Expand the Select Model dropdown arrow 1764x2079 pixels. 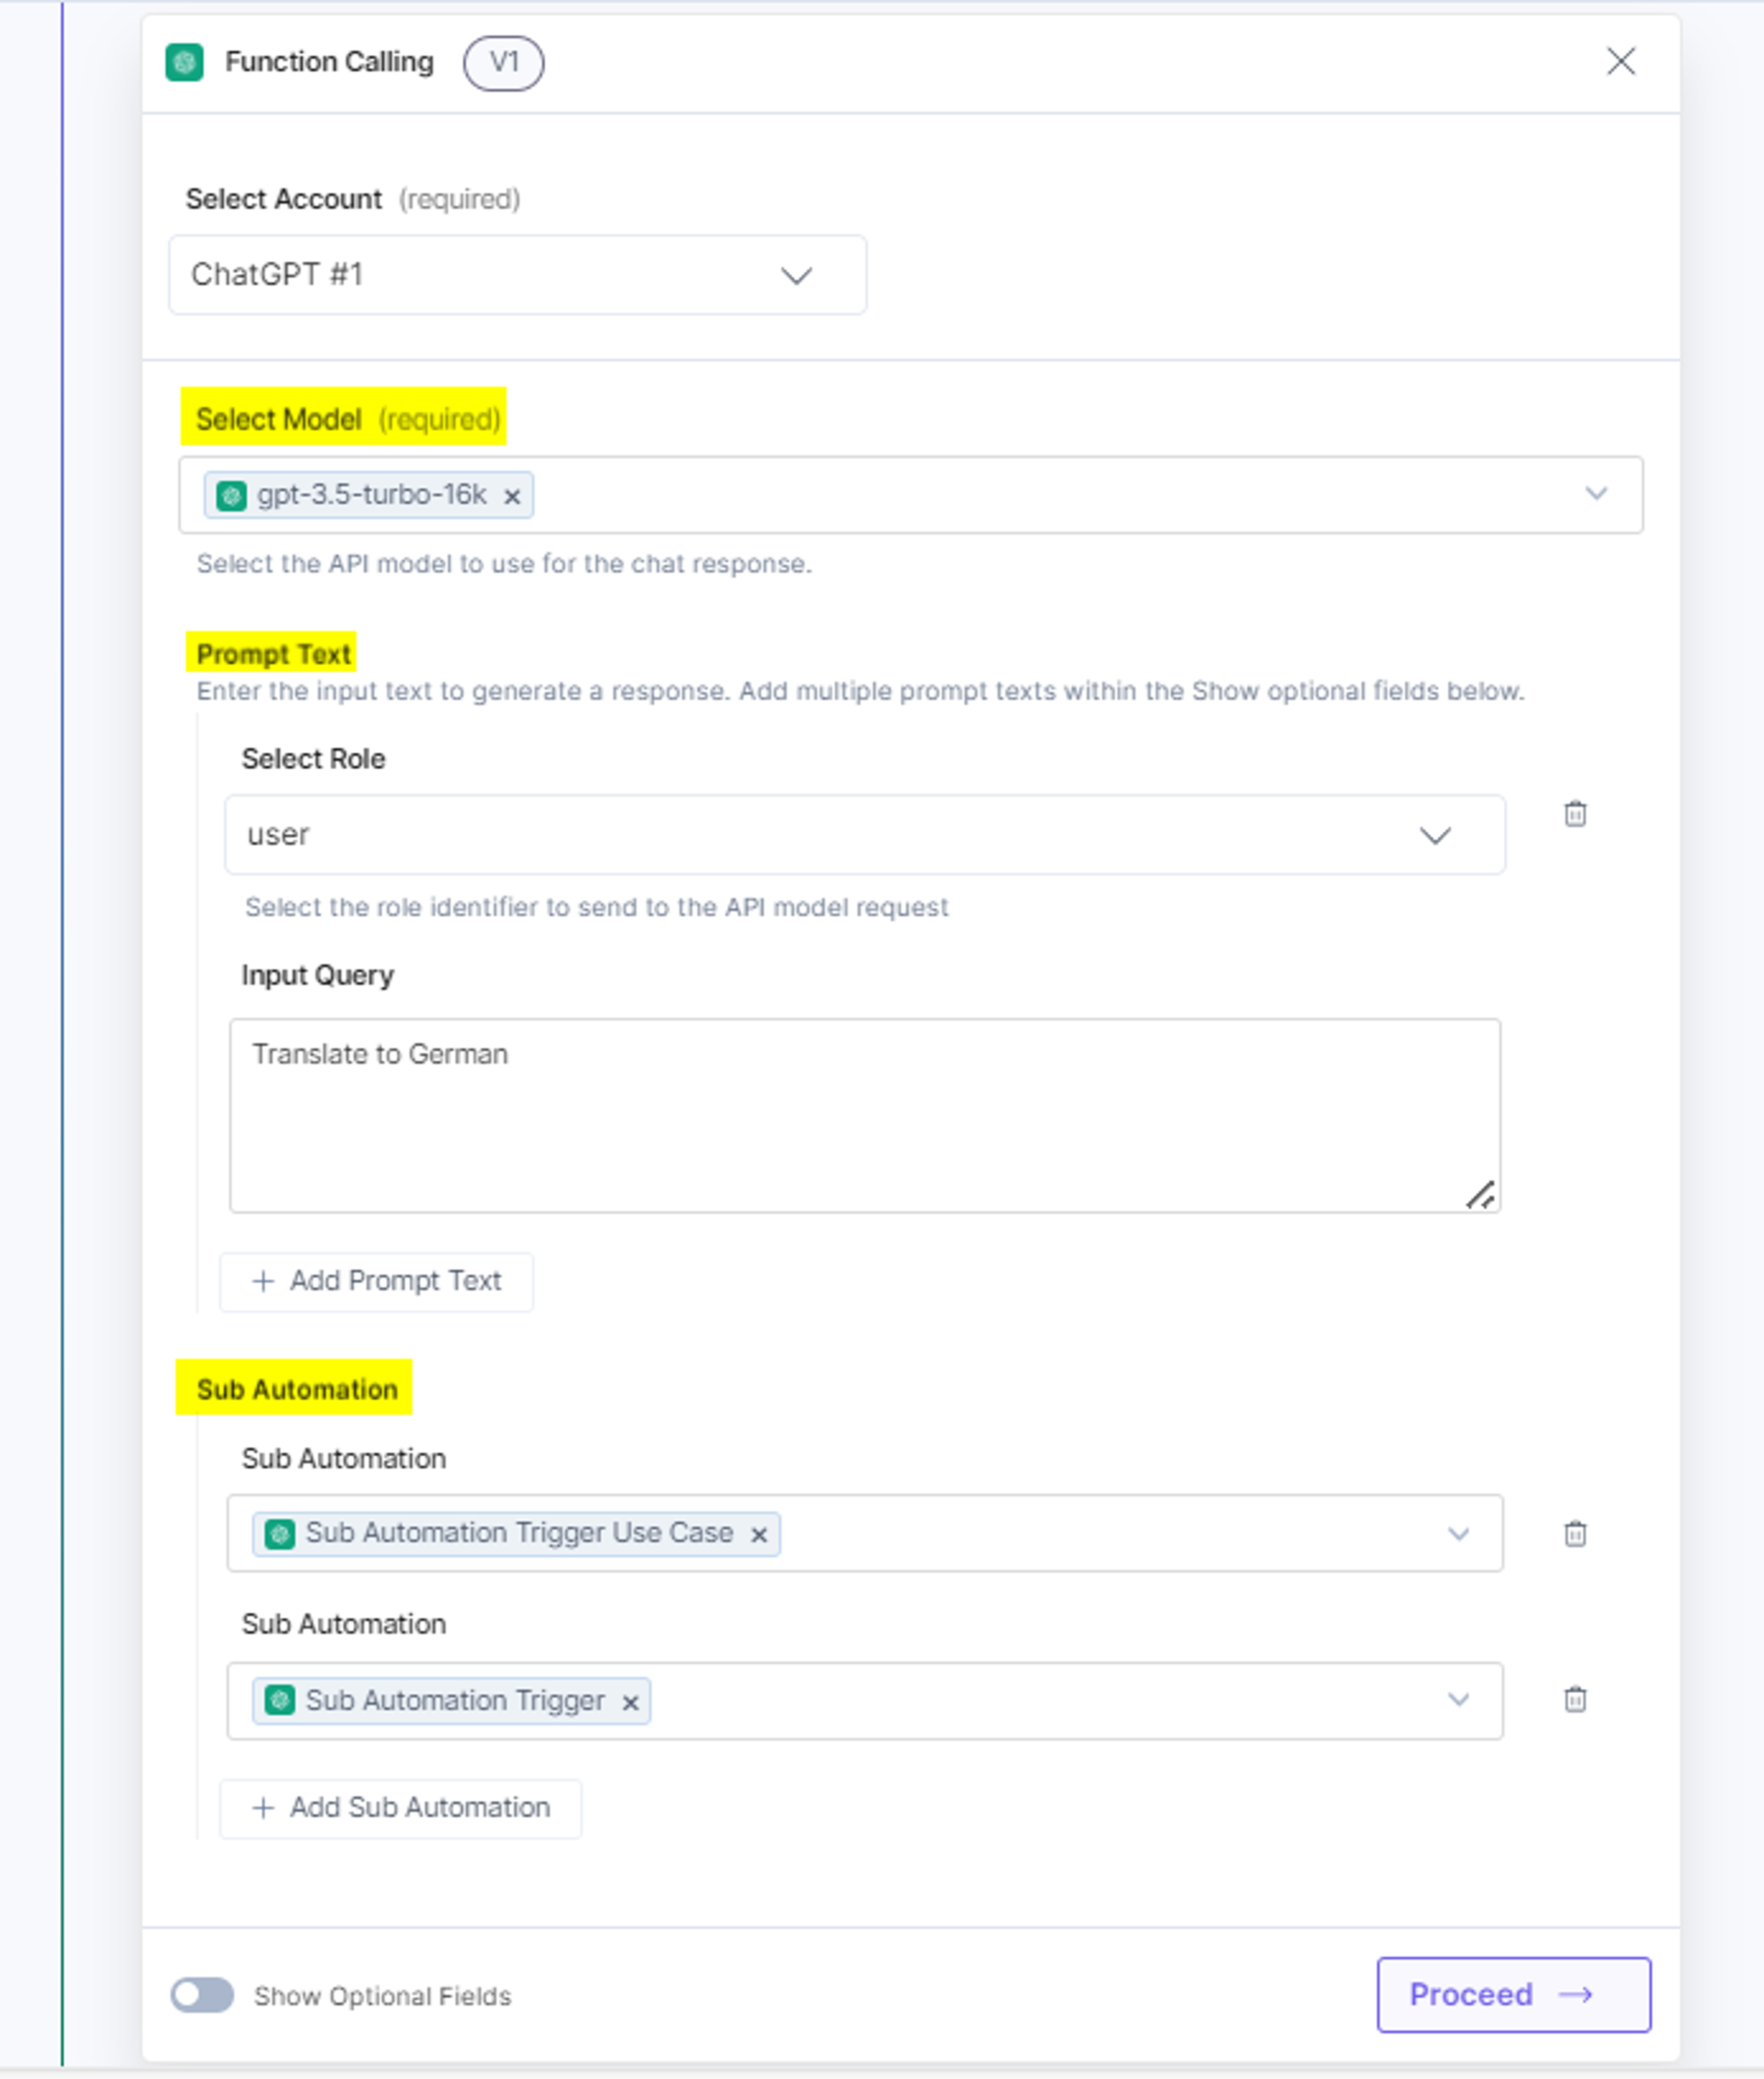[x=1596, y=494]
